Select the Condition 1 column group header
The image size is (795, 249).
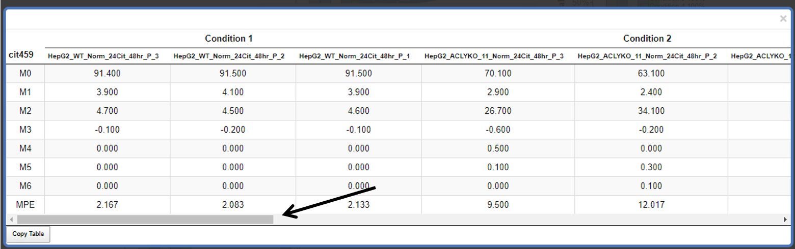[229, 39]
